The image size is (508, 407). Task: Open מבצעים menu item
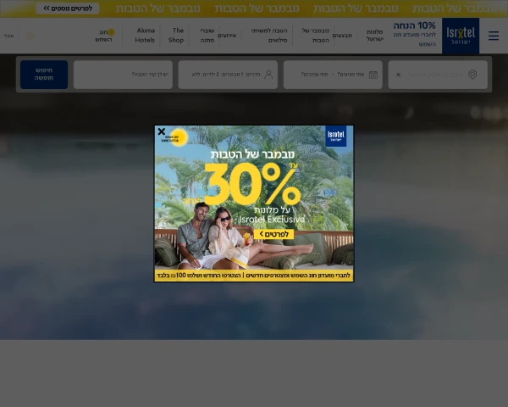tap(342, 36)
